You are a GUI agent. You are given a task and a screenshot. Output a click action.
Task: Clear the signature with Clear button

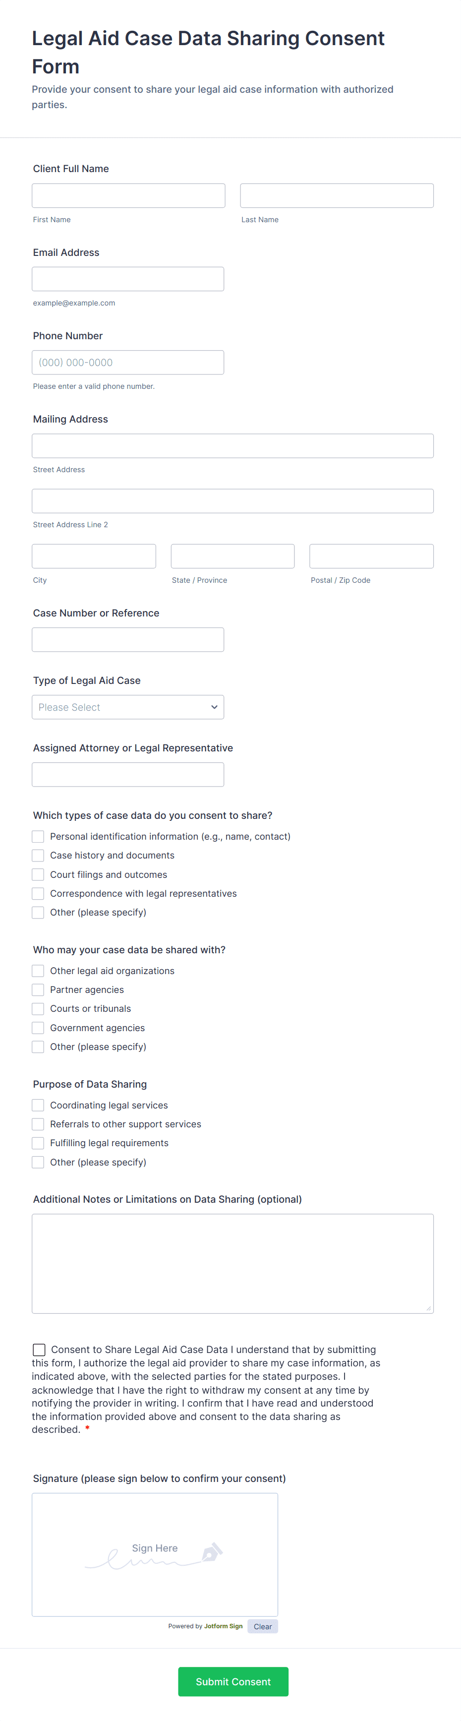coord(263,1626)
